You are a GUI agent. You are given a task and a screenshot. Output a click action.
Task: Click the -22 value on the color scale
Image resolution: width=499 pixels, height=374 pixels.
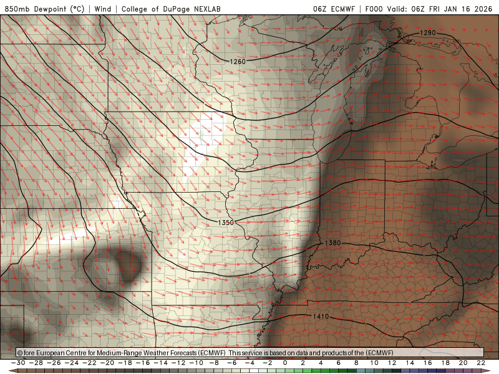tap(89, 363)
